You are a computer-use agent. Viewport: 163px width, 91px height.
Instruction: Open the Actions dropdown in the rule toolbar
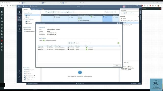(70, 12)
